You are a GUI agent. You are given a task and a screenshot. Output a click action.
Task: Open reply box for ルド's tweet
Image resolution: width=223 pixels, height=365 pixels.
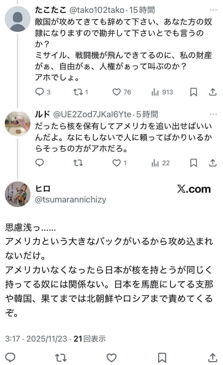coord(40,163)
